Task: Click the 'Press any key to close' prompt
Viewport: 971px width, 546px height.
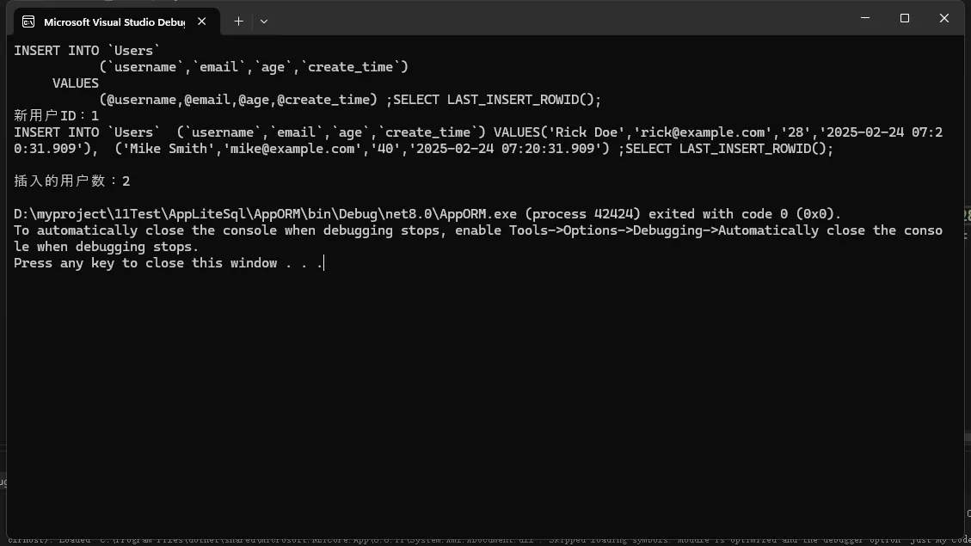Action: click(168, 263)
